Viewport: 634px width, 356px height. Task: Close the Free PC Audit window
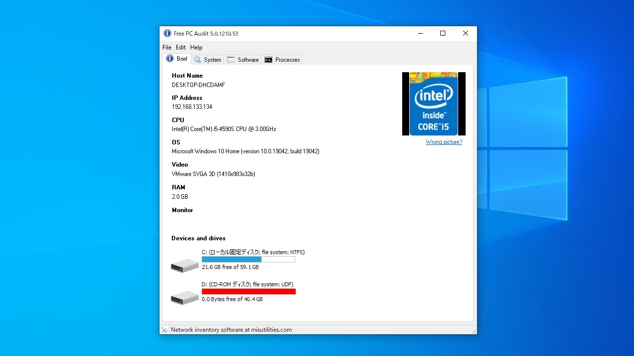click(466, 33)
